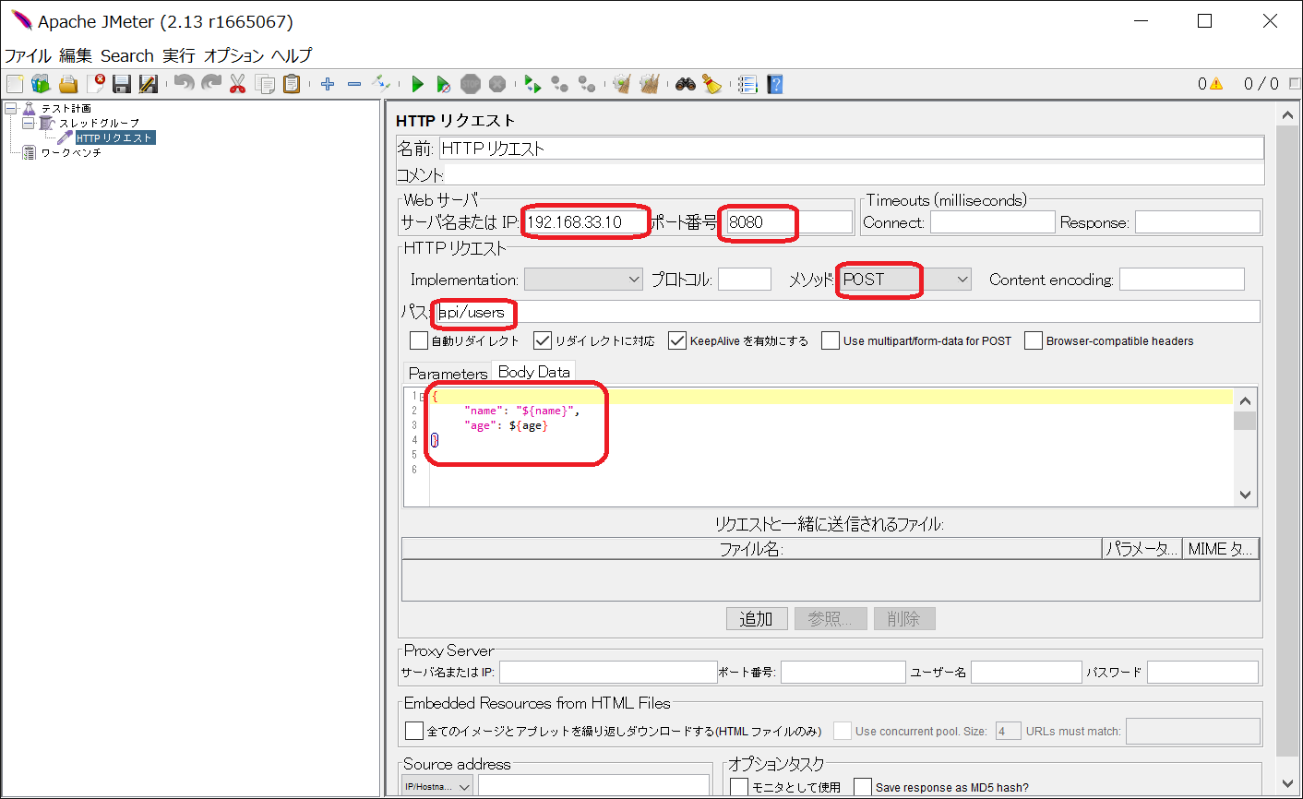Click the Toggle enable/disable icon in the toolbar

coord(381,84)
